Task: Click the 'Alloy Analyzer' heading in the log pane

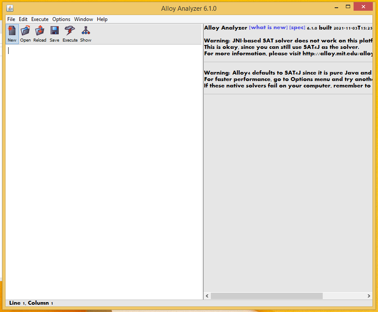Action: click(x=225, y=28)
